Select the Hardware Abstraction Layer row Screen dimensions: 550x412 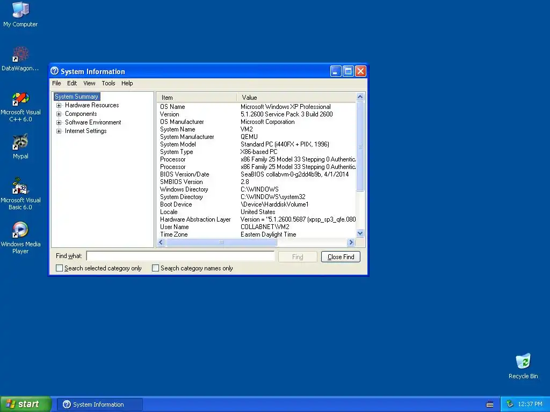click(257, 219)
